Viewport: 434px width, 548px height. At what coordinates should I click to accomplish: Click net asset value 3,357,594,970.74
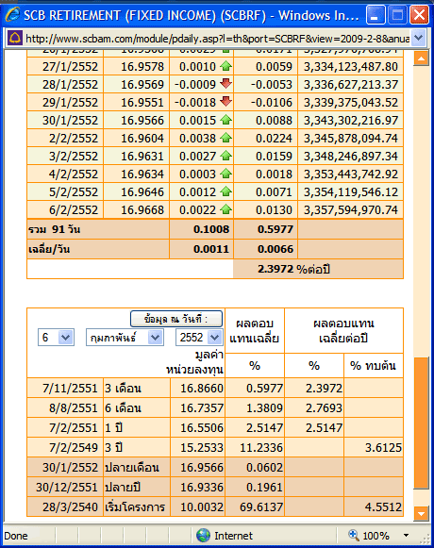(351, 209)
